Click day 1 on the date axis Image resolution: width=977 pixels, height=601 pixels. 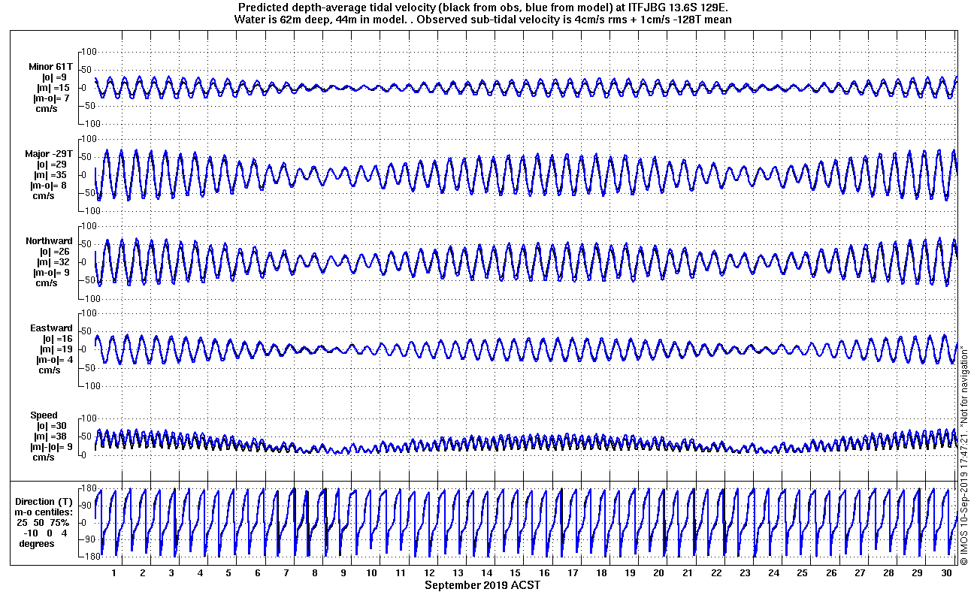click(114, 572)
